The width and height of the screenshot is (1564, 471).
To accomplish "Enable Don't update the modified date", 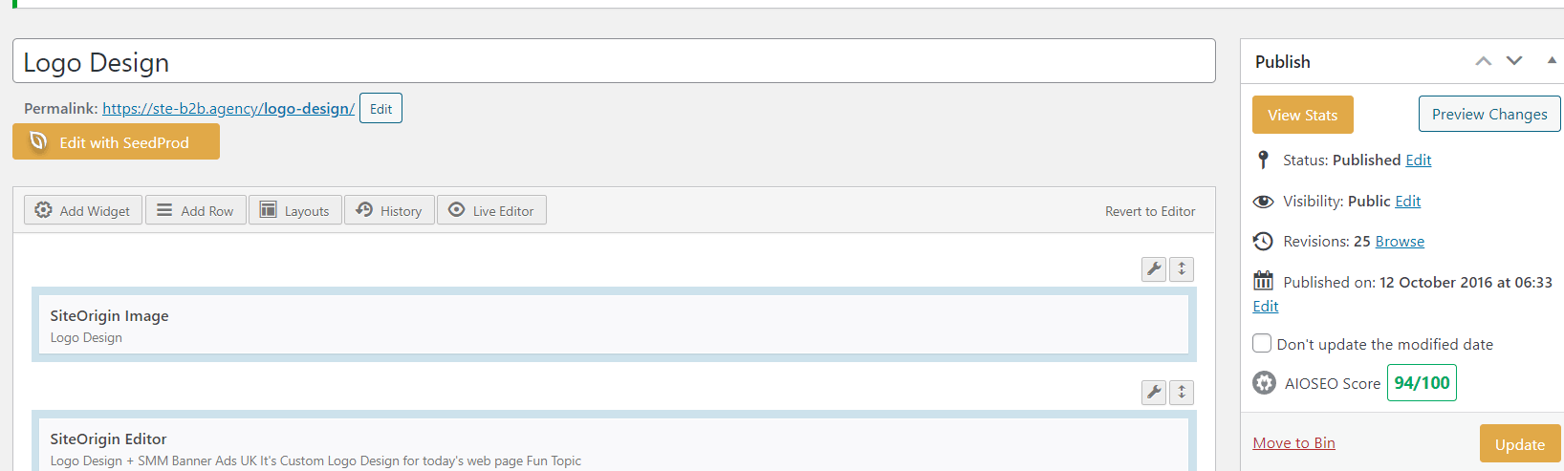I will (x=1262, y=343).
